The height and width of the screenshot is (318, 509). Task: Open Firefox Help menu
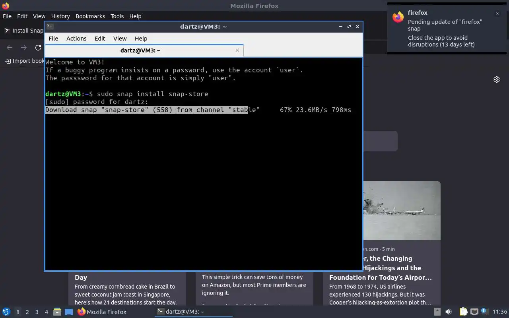point(135,16)
